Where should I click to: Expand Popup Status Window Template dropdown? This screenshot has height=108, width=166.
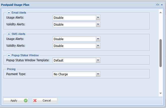tap(98, 60)
